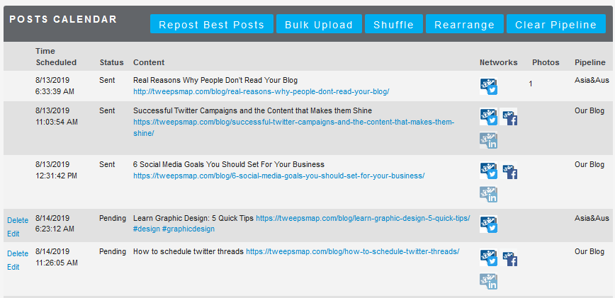Click Facebook icon on twitter threads row
The height and width of the screenshot is (298, 615).
coord(509,258)
